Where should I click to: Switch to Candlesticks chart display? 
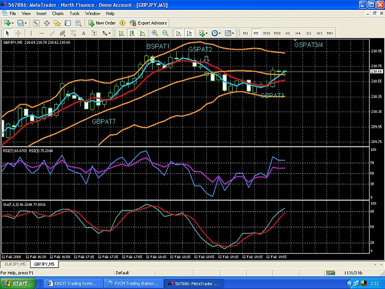tap(132, 33)
